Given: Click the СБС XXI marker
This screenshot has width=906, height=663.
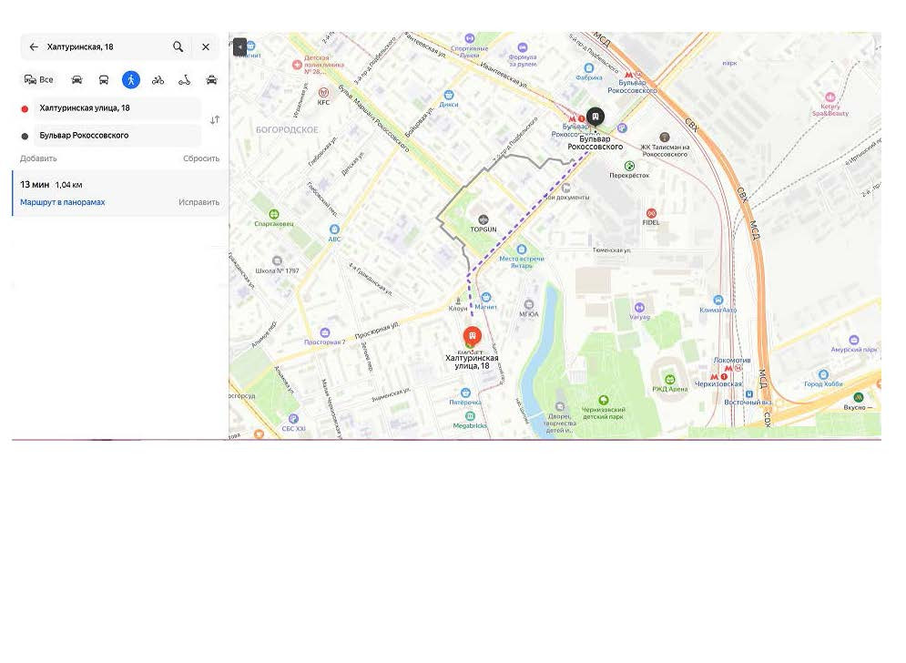Looking at the screenshot, I should point(293,419).
